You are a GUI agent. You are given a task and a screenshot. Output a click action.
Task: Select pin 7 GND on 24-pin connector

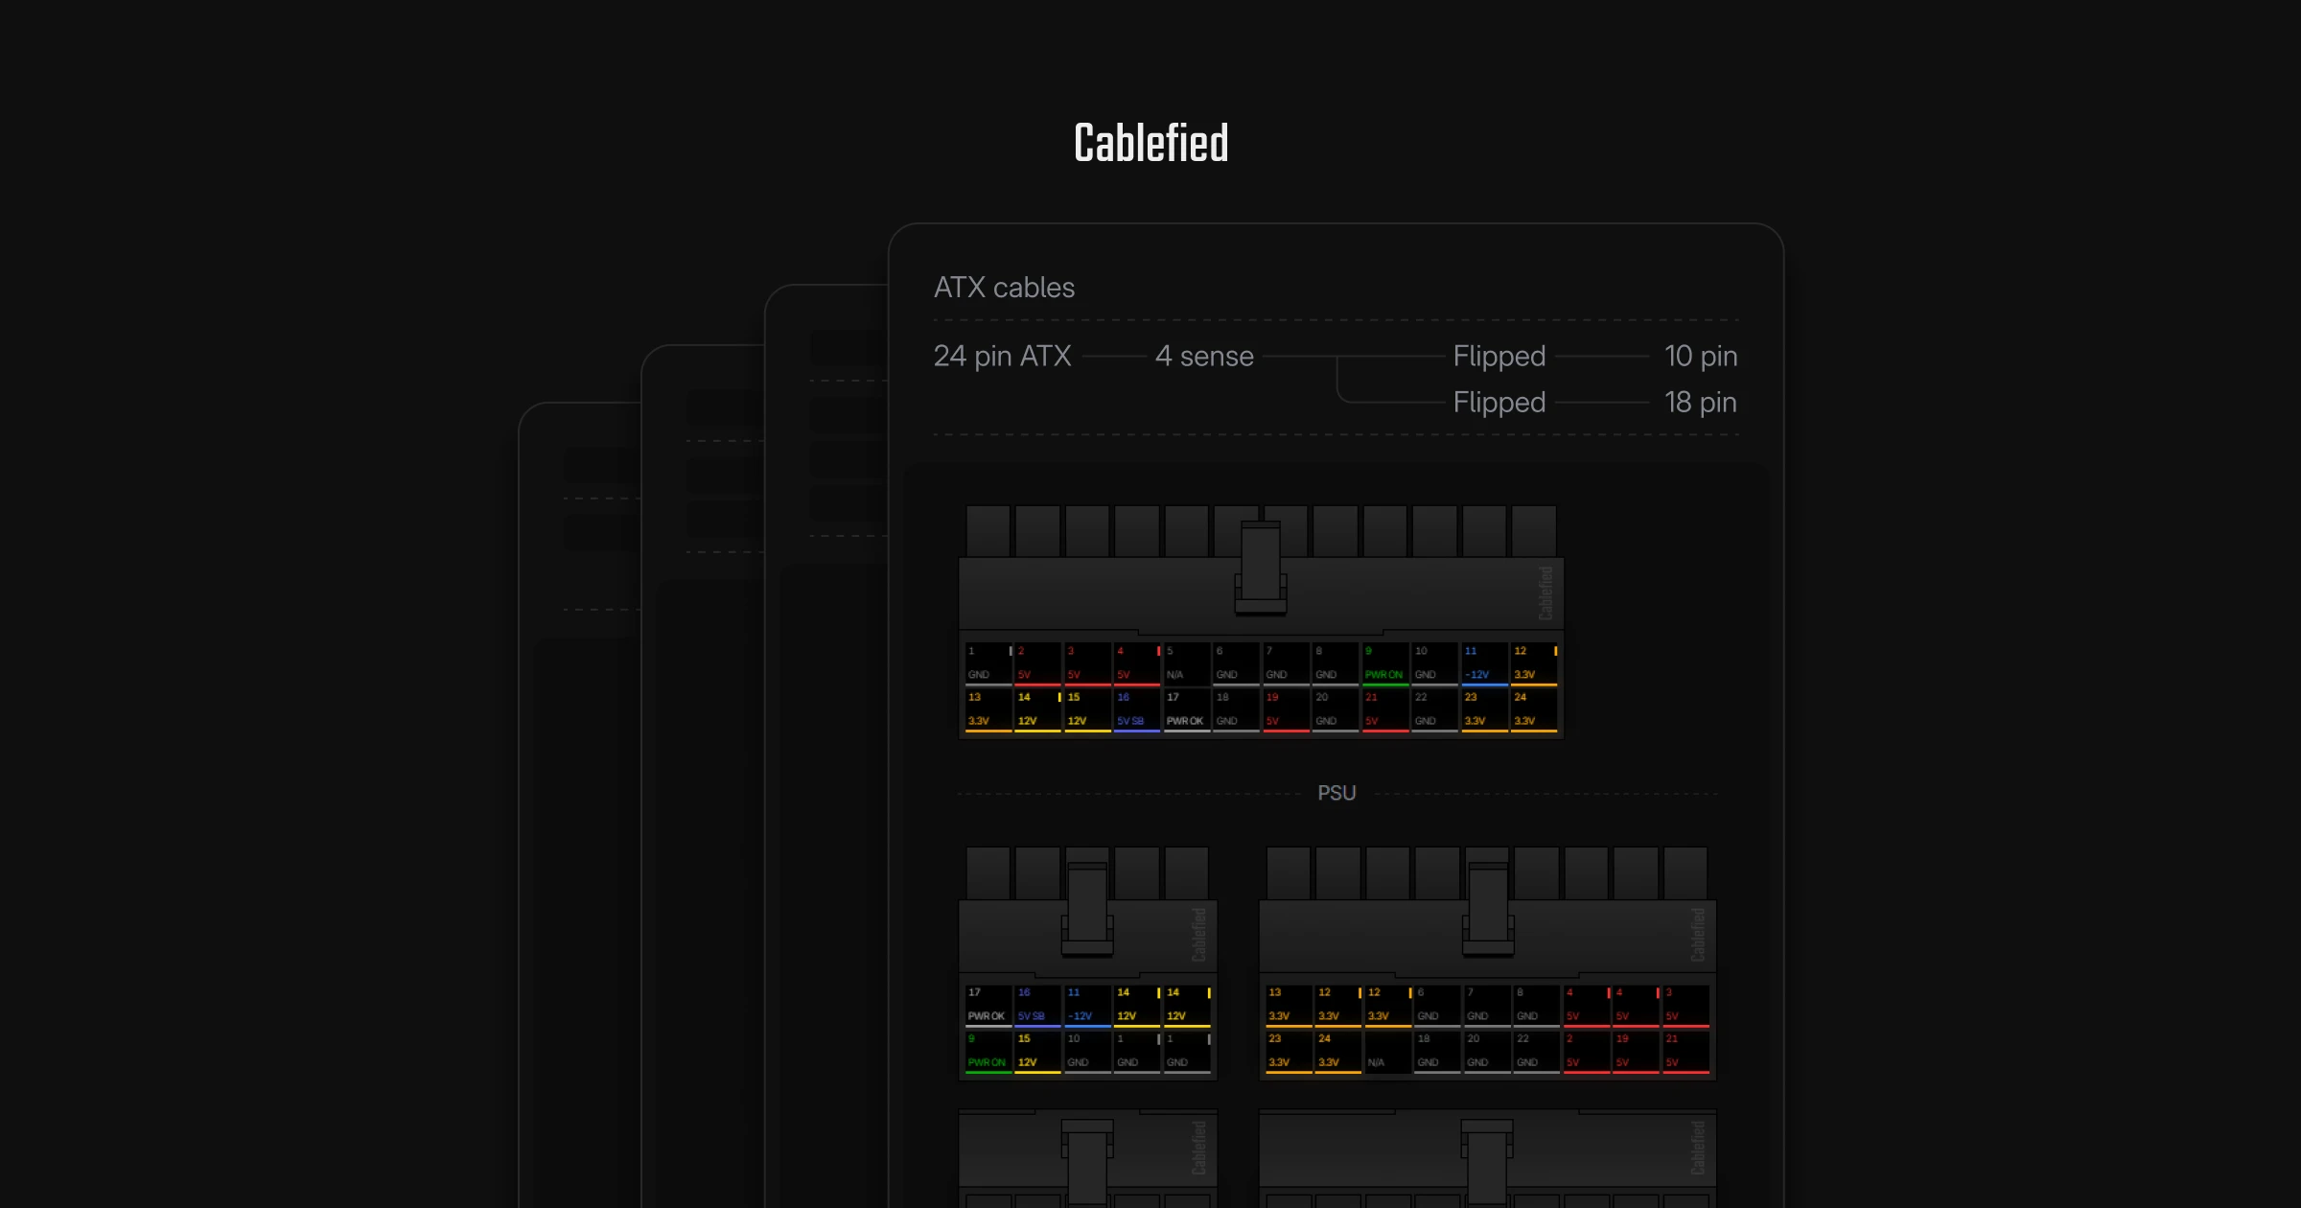click(1287, 663)
